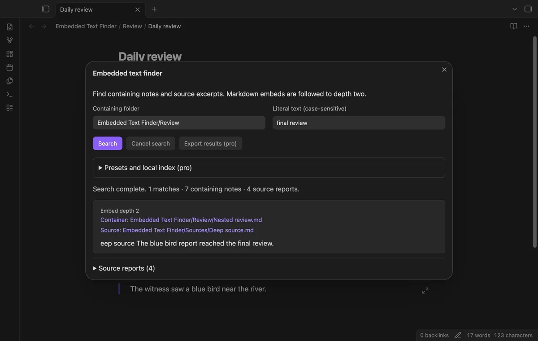Open quick switcher file icon in ribbon
The height and width of the screenshot is (341, 538).
pyautogui.click(x=9, y=27)
